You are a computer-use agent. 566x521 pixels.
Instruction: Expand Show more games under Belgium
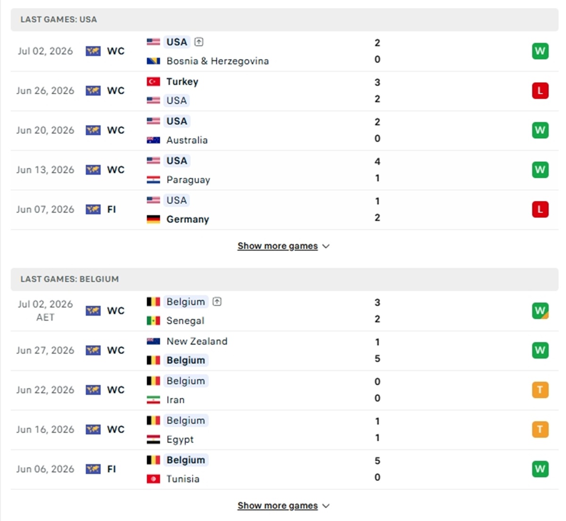click(x=283, y=506)
